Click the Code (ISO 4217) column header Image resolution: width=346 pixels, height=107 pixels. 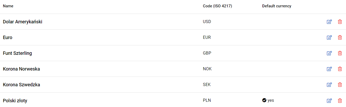pos(217,6)
